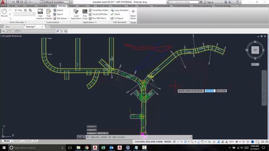Viewport: 269px width, 151px height.
Task: Toggle MODEL space in status bar
Action: point(168,142)
